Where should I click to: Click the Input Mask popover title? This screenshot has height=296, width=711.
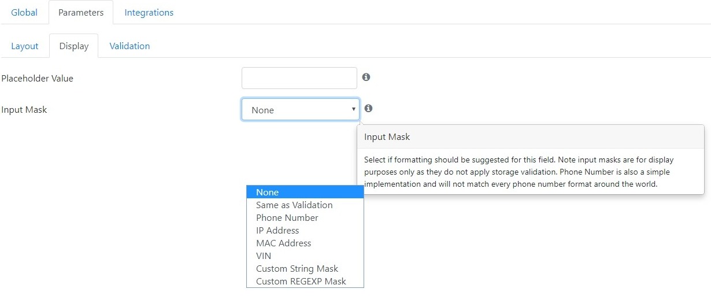[387, 137]
